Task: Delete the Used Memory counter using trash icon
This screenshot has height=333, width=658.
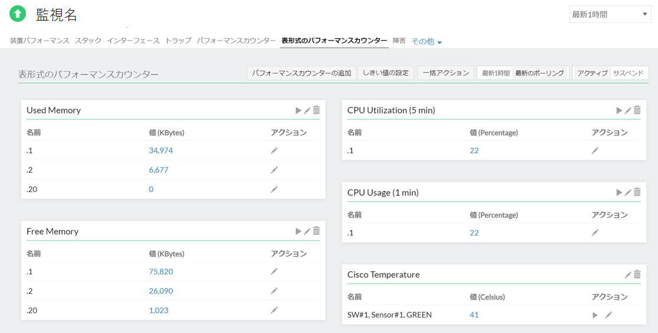Action: click(316, 110)
